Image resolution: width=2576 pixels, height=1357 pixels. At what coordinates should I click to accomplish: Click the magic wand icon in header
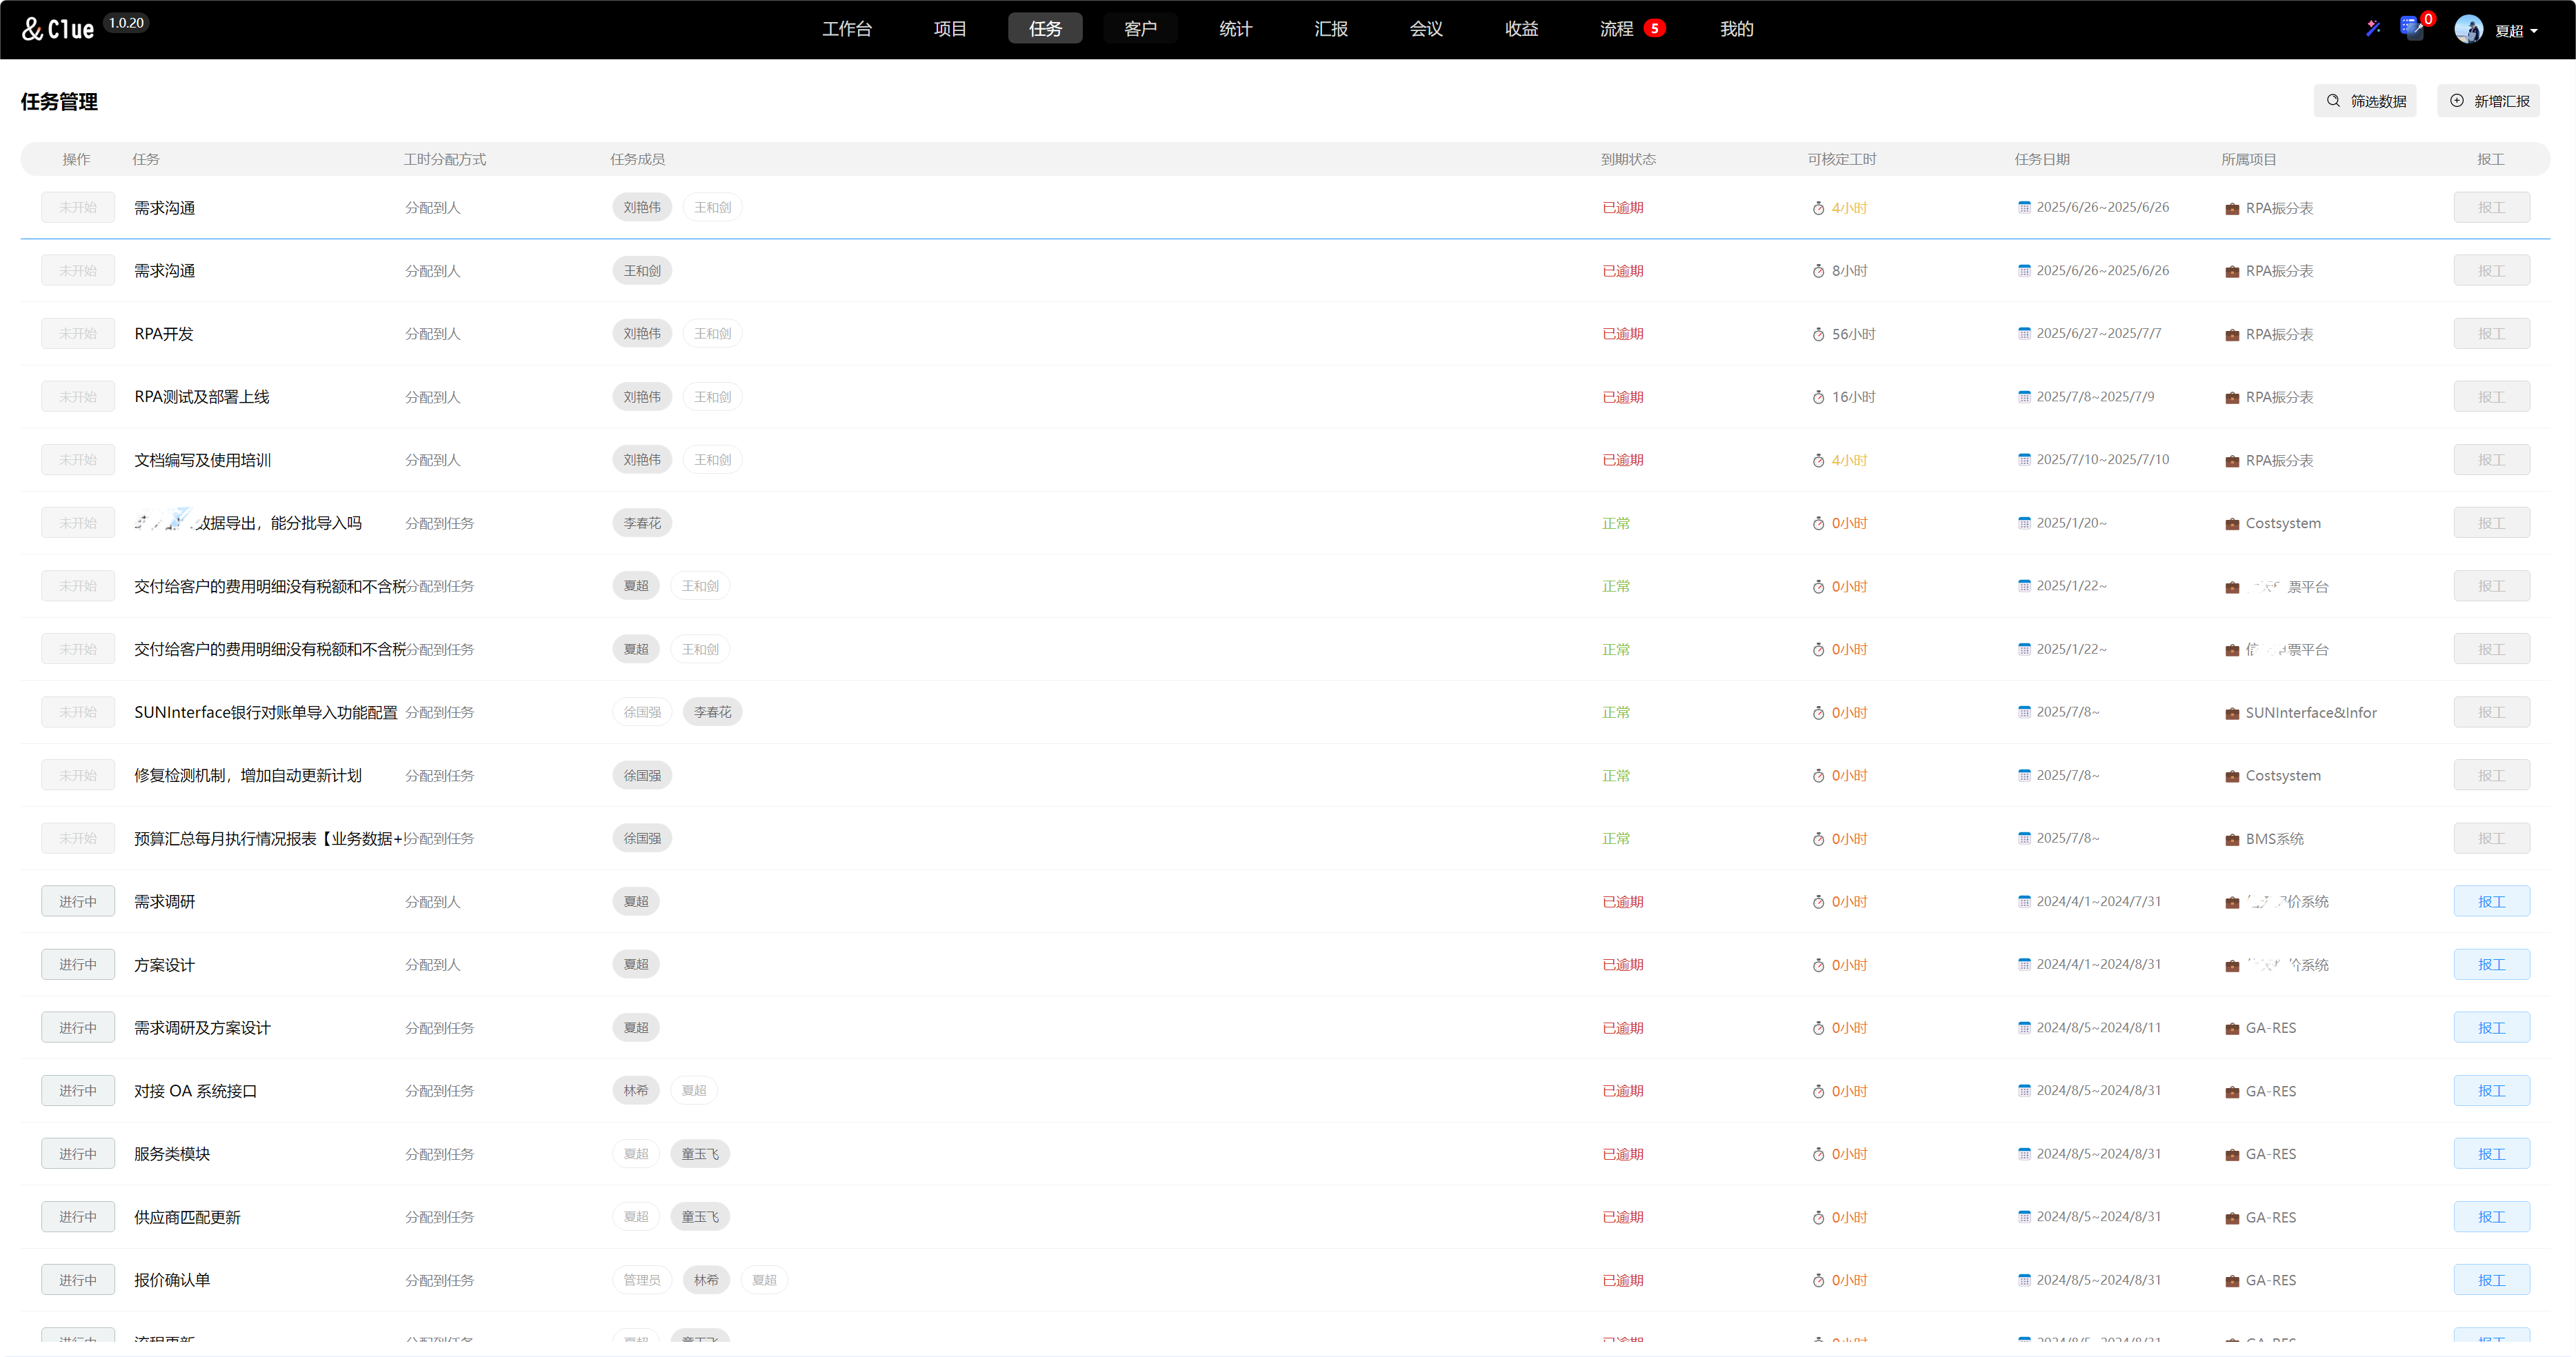tap(2373, 28)
